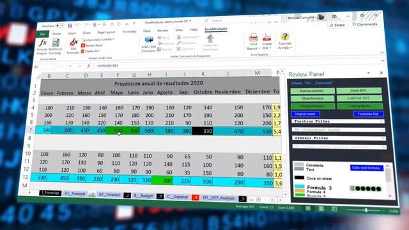Click the Print Report printer icon
The width and height of the screenshot is (409, 230).
tap(253, 38)
